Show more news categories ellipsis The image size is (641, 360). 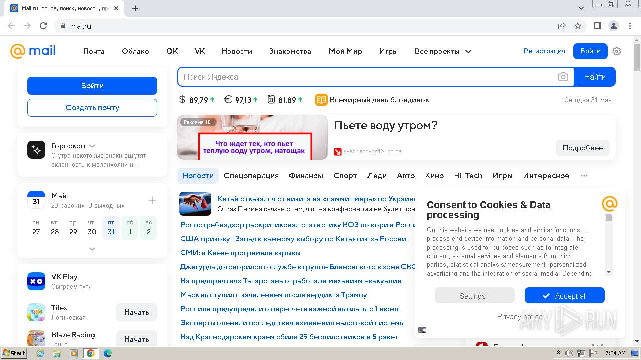pos(584,176)
